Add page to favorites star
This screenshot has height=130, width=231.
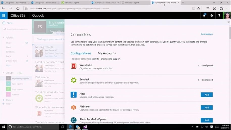click(199, 9)
